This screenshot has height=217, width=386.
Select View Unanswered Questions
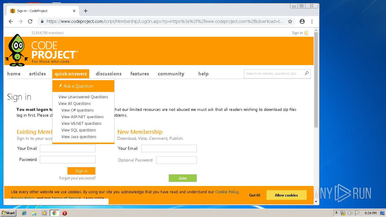[x=83, y=97]
